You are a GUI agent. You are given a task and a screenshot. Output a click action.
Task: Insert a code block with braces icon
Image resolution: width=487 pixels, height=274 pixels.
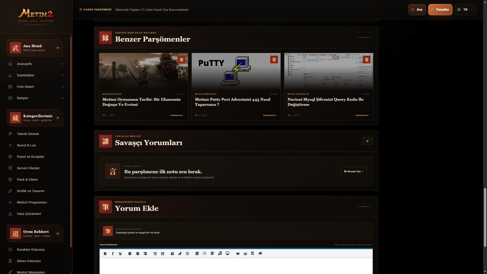245,253
